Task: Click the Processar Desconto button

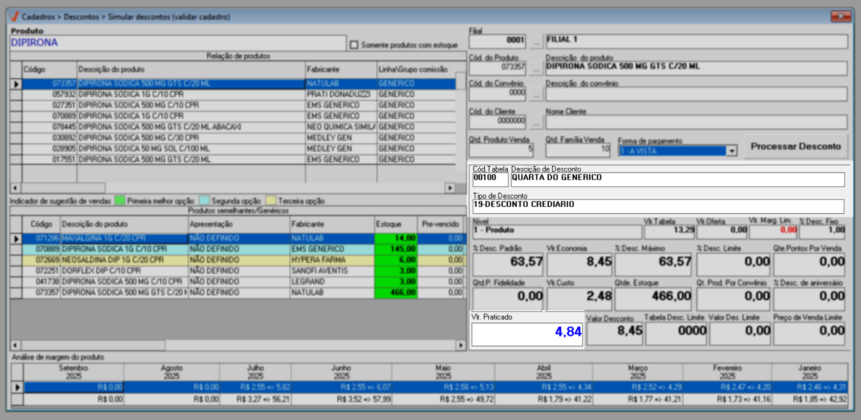Action: tap(795, 147)
